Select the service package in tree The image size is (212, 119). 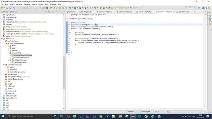coord(15,51)
